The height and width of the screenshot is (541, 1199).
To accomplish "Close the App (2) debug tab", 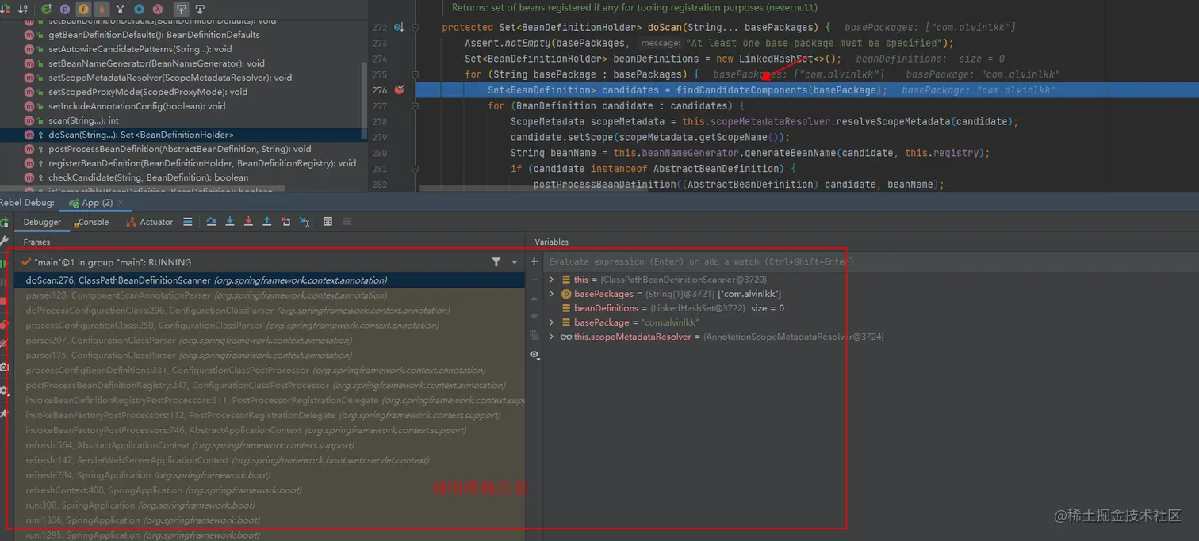I will pos(121,203).
